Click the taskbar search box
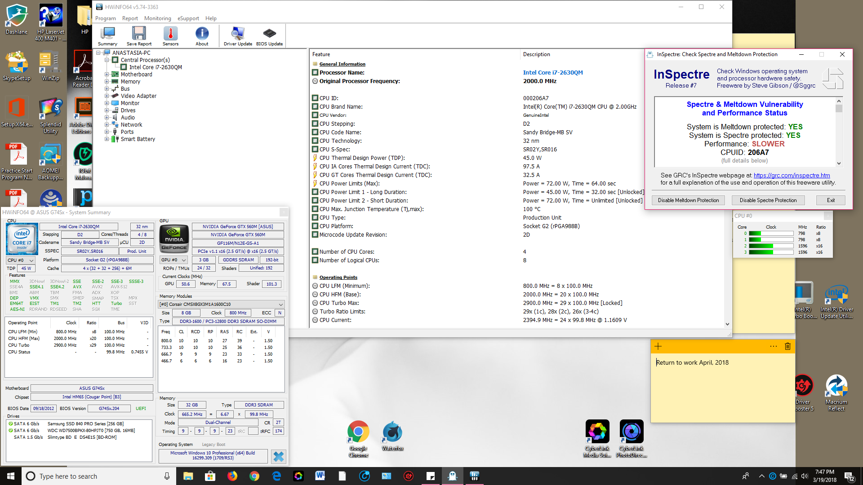 pos(99,476)
